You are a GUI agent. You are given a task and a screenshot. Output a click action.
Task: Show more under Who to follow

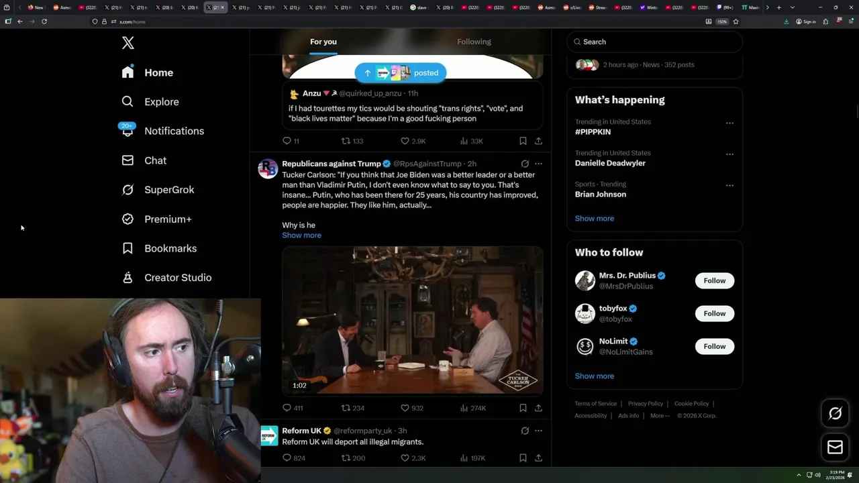594,376
